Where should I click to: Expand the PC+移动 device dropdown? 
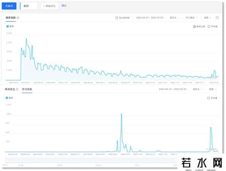pos(192,18)
